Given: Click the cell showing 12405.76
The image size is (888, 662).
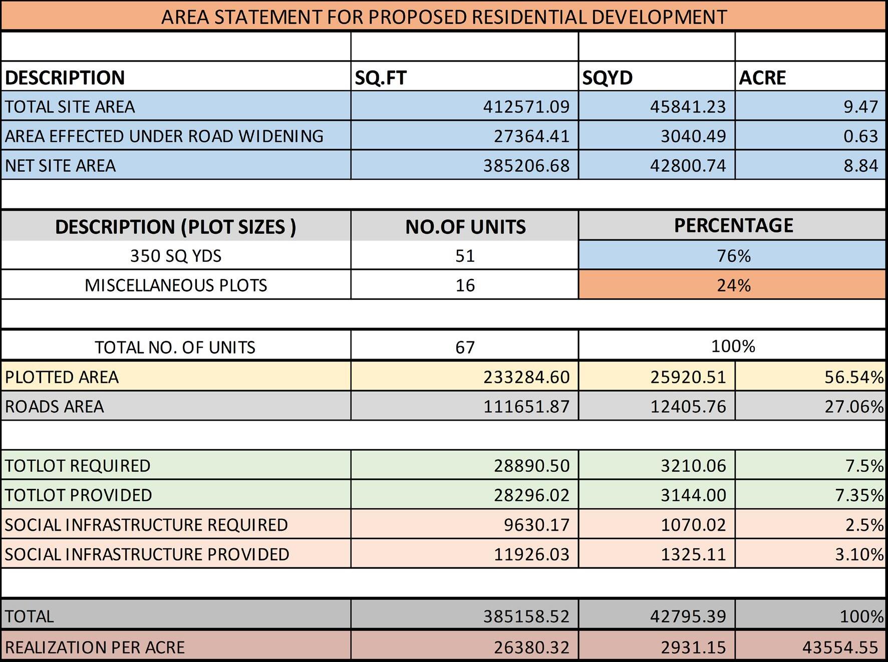Looking at the screenshot, I should pyautogui.click(x=657, y=406).
